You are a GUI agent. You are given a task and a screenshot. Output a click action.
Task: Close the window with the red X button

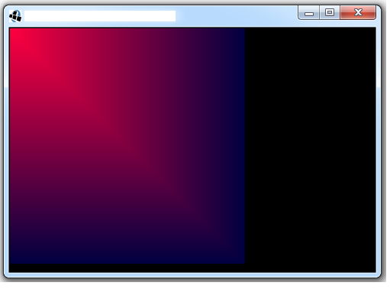(358, 12)
